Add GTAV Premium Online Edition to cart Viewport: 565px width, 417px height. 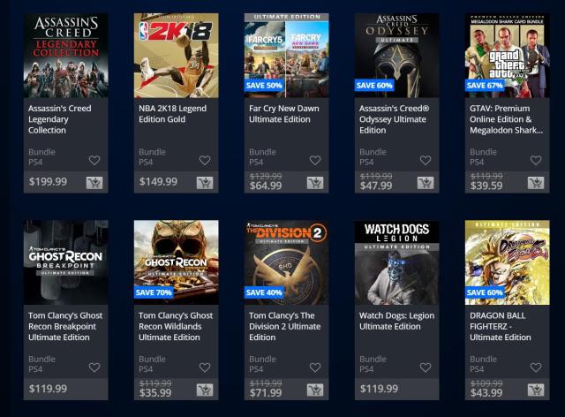[536, 183]
